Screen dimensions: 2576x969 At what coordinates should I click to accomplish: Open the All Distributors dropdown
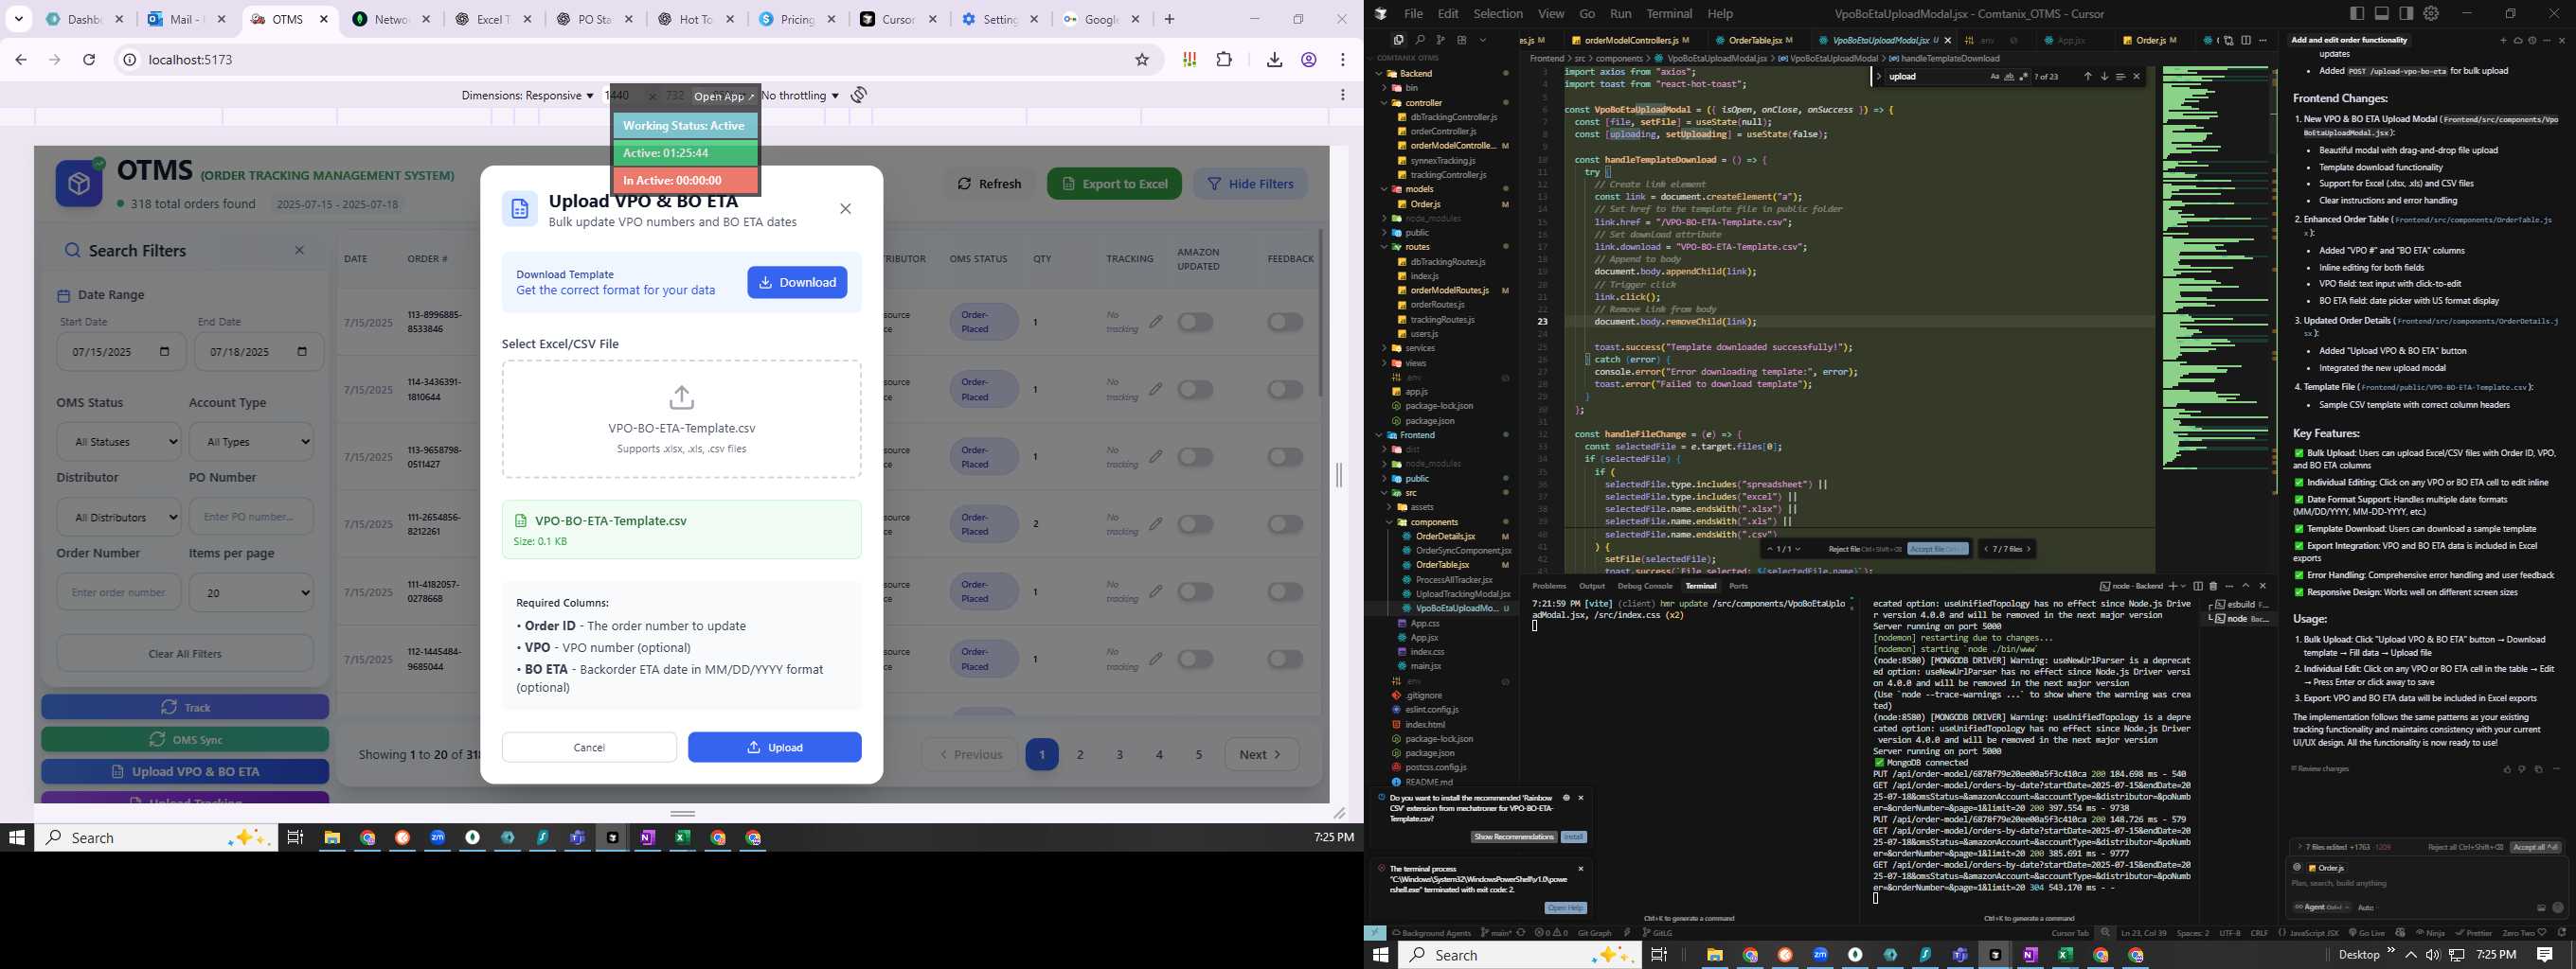click(118, 518)
